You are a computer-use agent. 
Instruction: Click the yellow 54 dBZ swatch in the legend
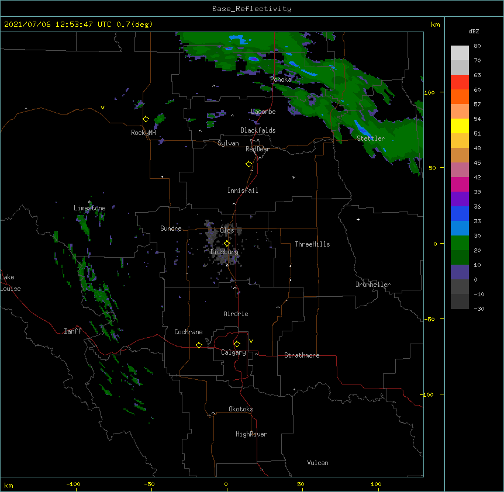(x=460, y=126)
